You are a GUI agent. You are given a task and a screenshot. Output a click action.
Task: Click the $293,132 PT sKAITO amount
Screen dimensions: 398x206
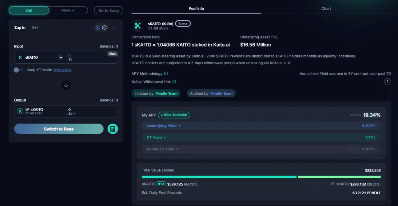pyautogui.click(x=358, y=184)
